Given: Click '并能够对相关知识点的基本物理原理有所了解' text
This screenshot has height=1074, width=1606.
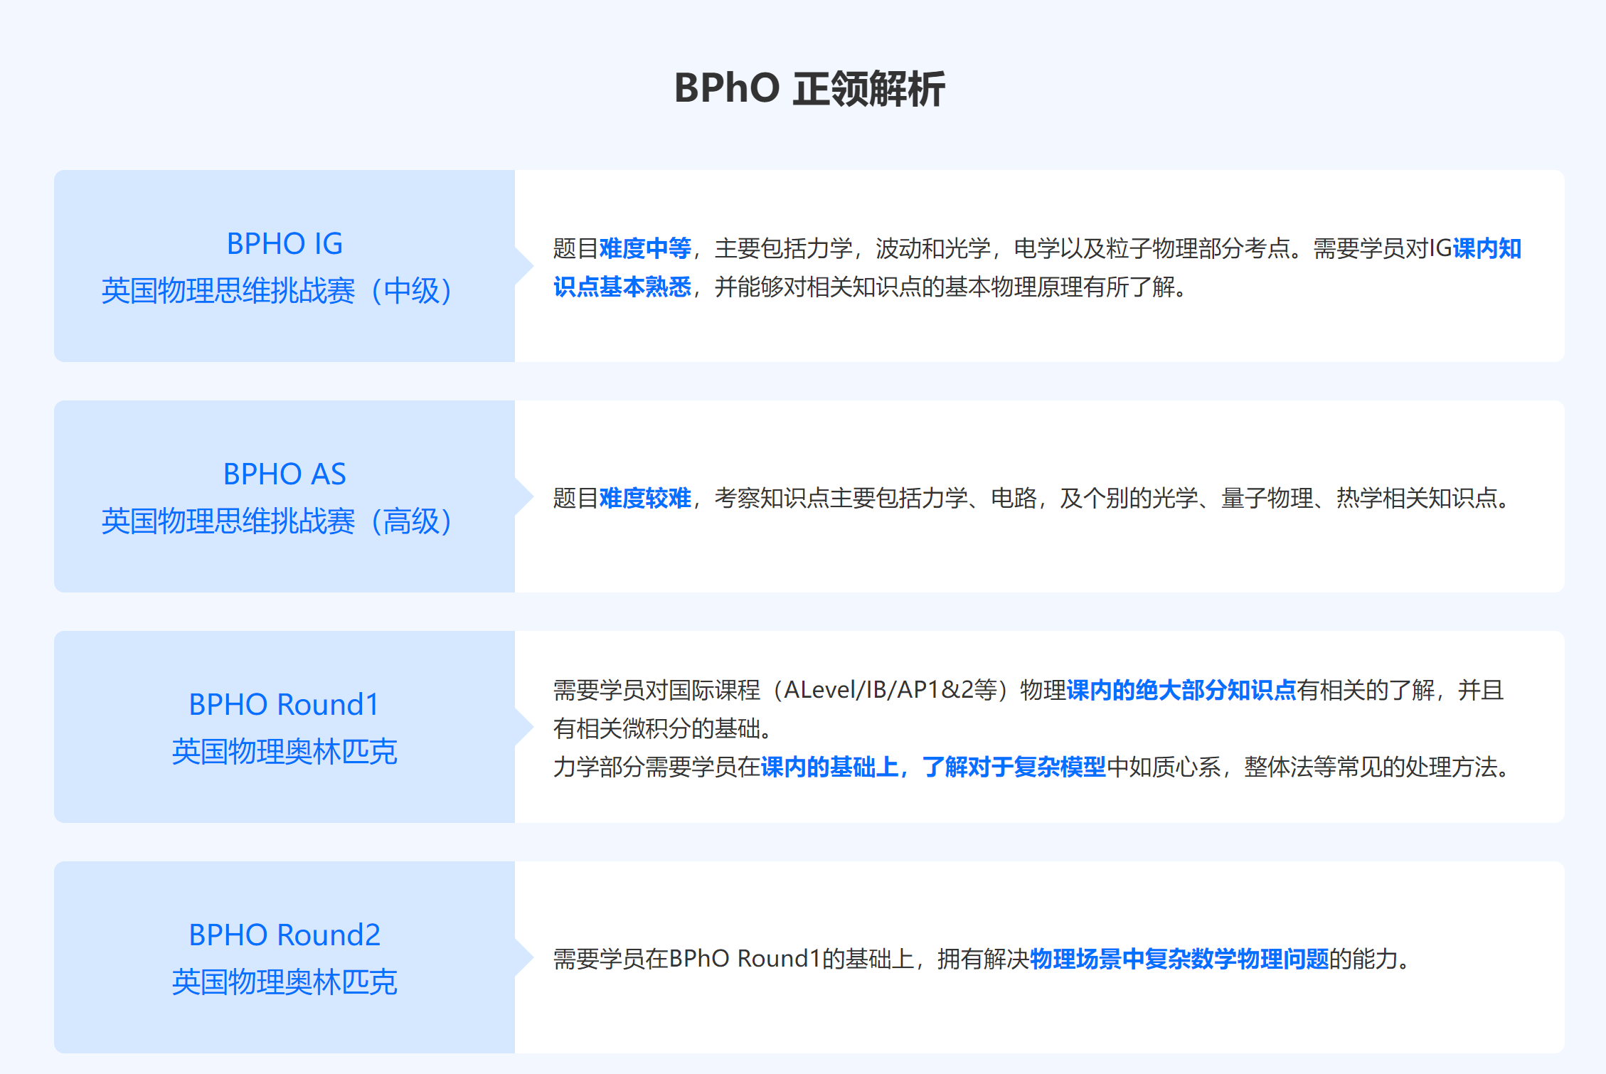Looking at the screenshot, I should point(944,287).
